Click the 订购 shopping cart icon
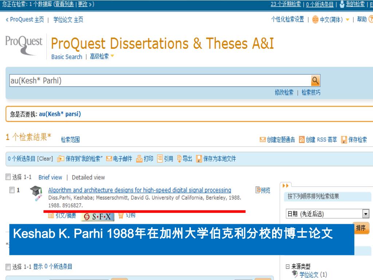 pyautogui.click(x=121, y=215)
